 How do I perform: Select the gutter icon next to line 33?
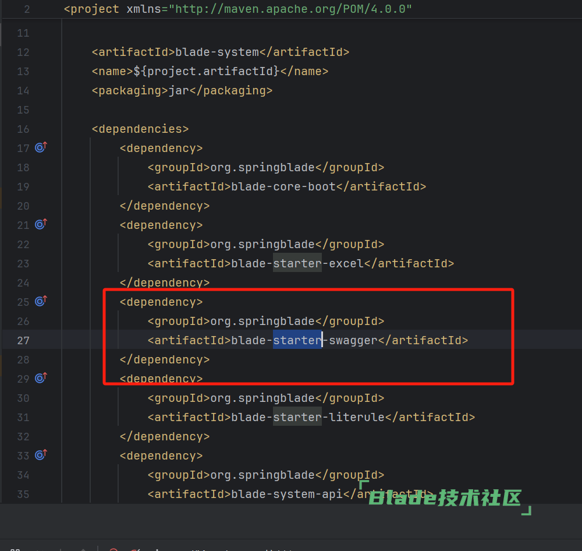coord(40,455)
